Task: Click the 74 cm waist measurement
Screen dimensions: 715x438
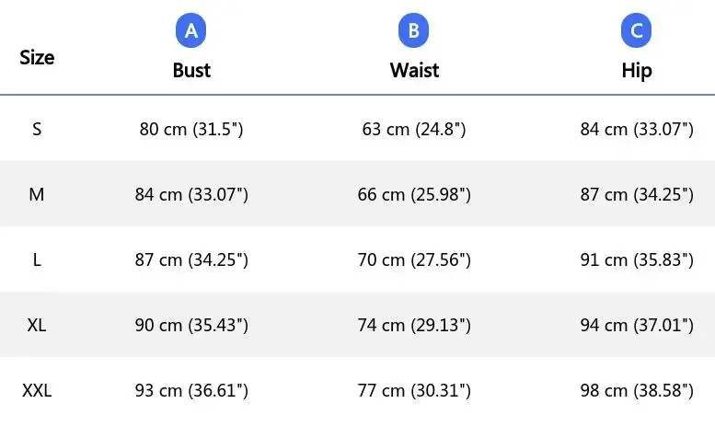Action: pos(414,325)
